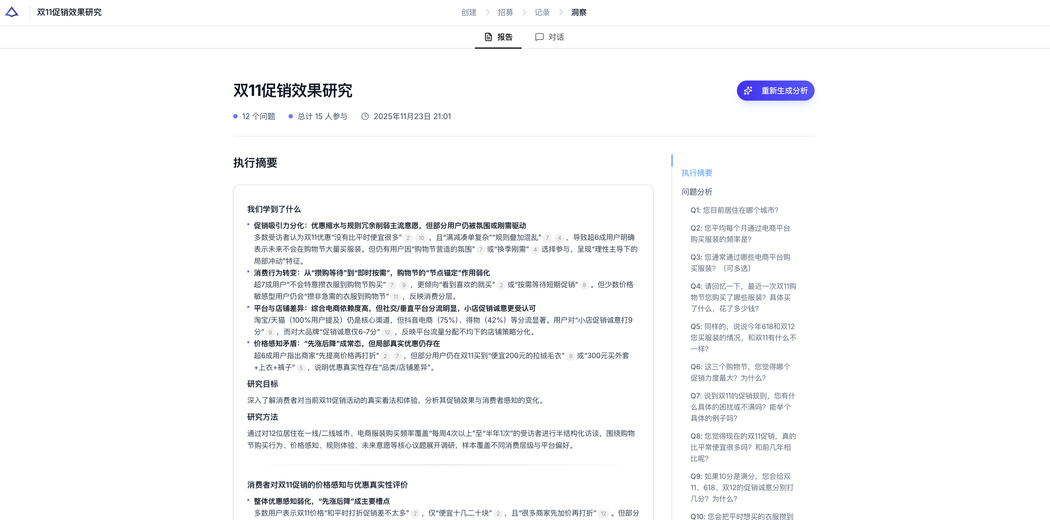The image size is (1050, 520).
Task: Open the 创建 step in breadcrumb
Action: pyautogui.click(x=468, y=13)
